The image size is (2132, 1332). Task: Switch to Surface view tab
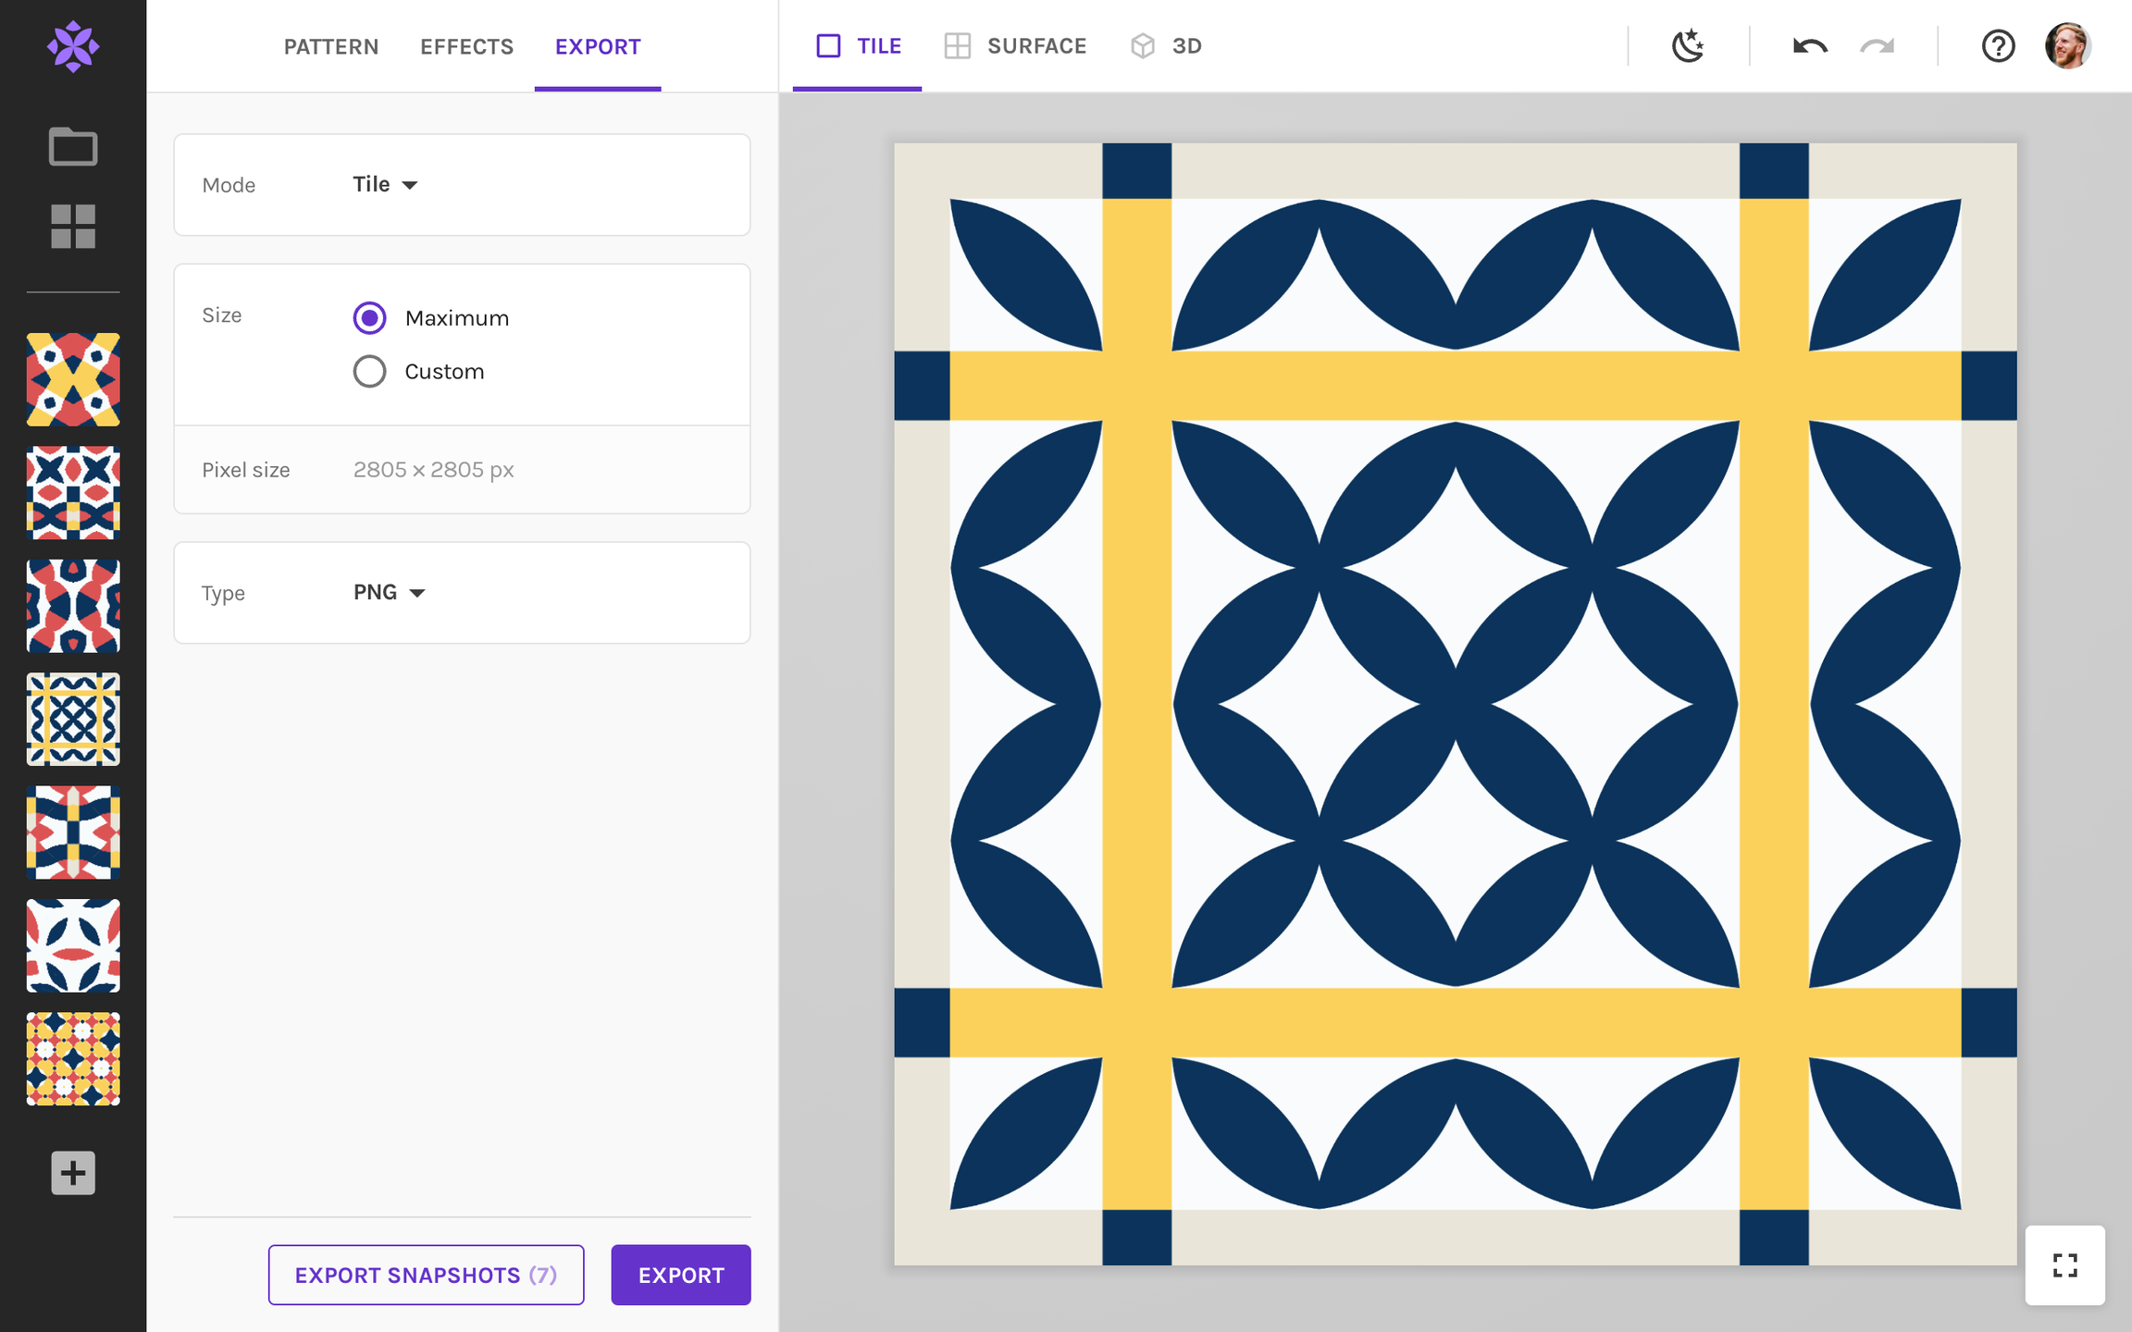pyautogui.click(x=1015, y=46)
